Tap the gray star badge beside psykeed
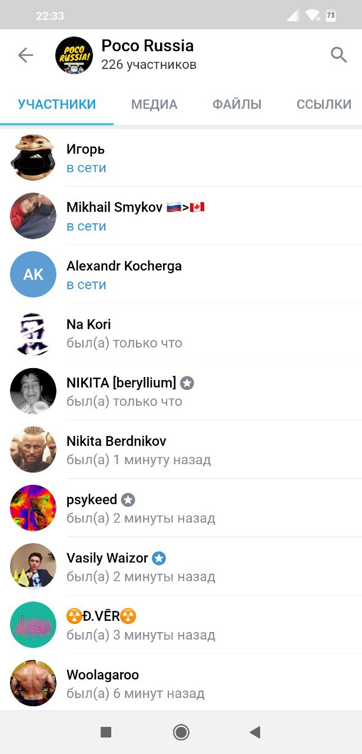Image resolution: width=362 pixels, height=754 pixels. (x=128, y=500)
